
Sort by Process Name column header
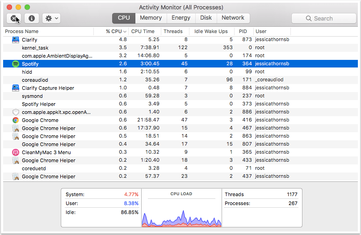[48, 31]
